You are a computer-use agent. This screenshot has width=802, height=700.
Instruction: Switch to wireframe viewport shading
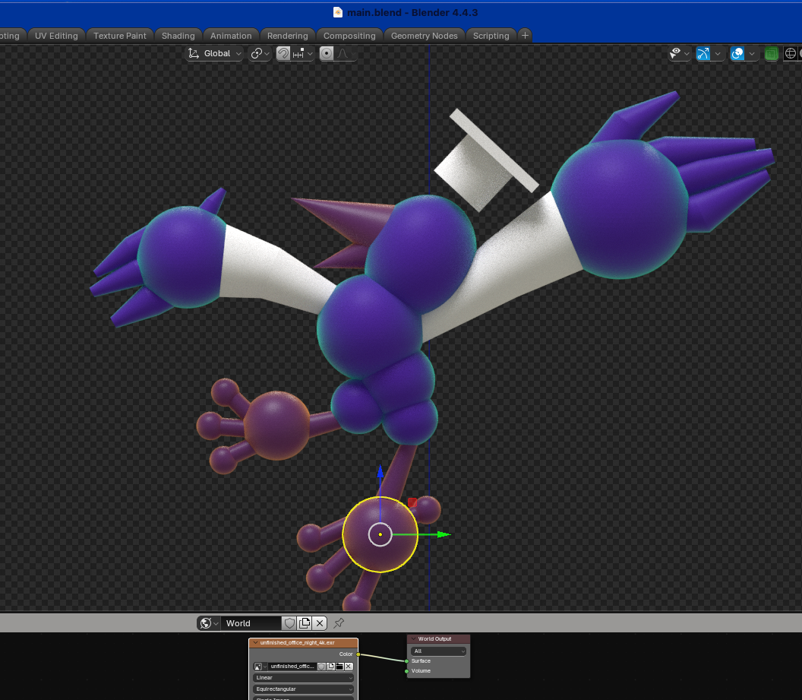tap(791, 53)
